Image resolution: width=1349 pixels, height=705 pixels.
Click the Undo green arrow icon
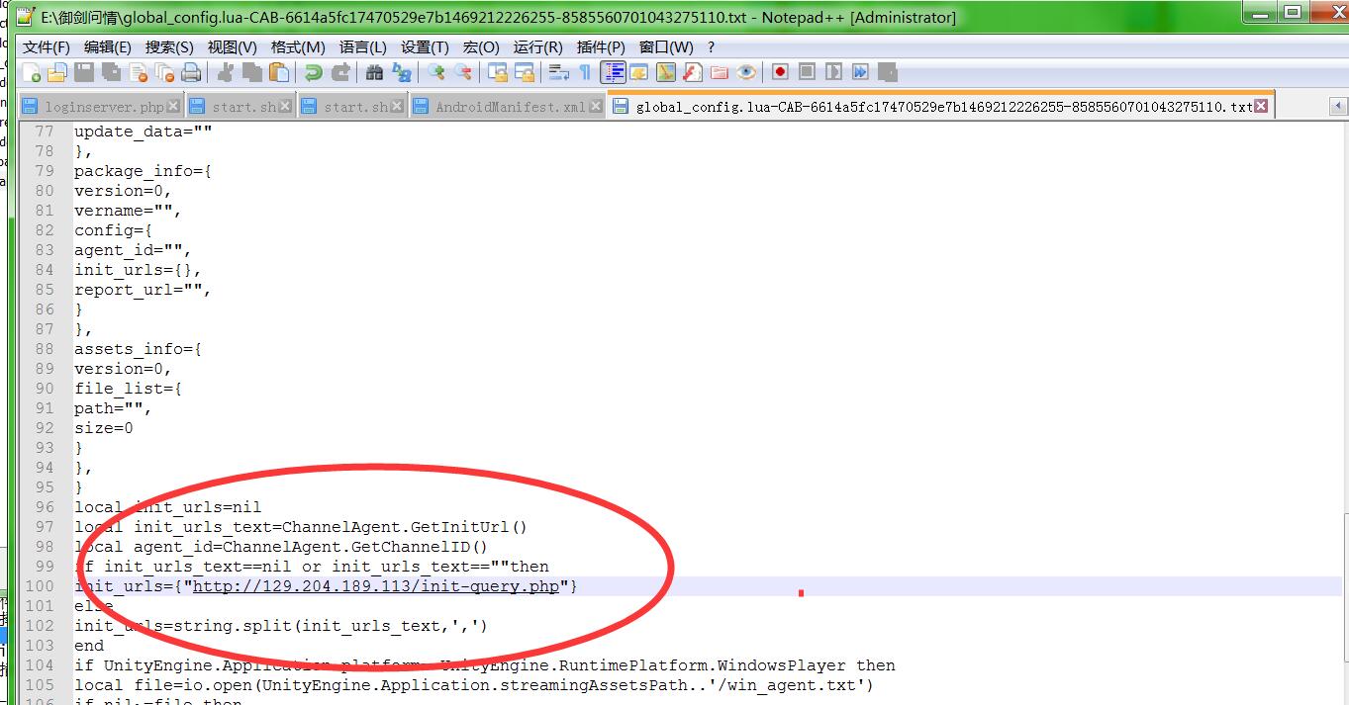314,72
